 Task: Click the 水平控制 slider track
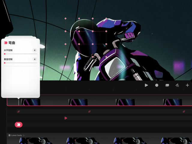coord(20,54)
